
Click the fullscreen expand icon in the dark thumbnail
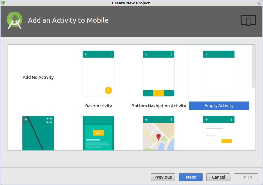coord(49,120)
